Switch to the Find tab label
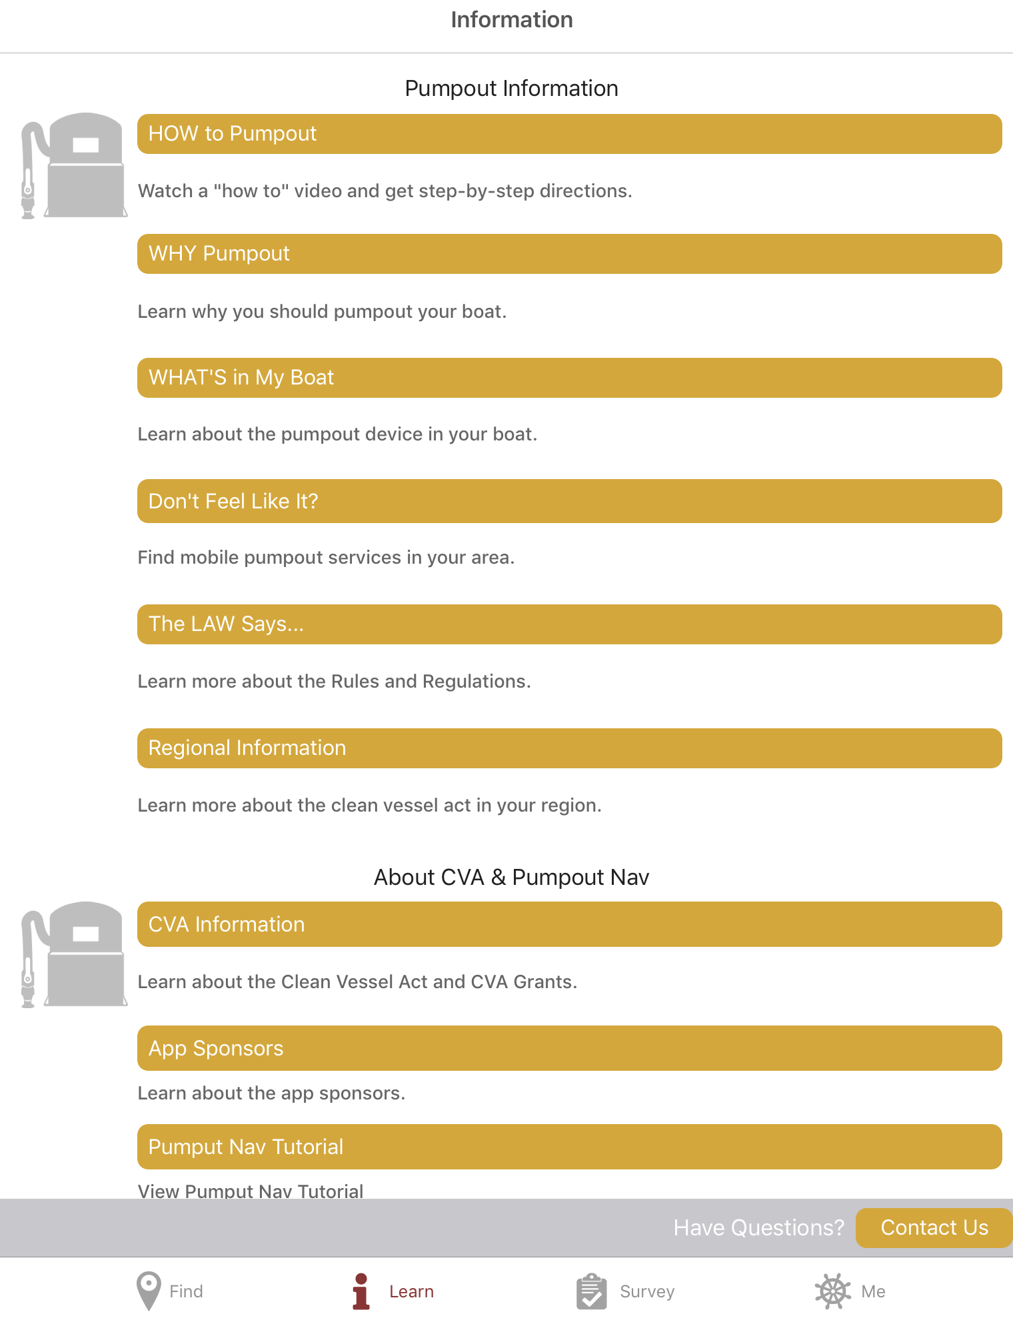Image resolution: width=1013 pixels, height=1324 pixels. (x=186, y=1291)
